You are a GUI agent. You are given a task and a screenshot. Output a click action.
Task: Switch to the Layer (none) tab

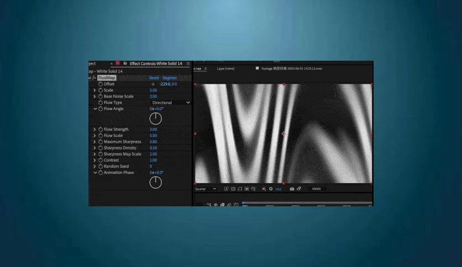pyautogui.click(x=225, y=68)
